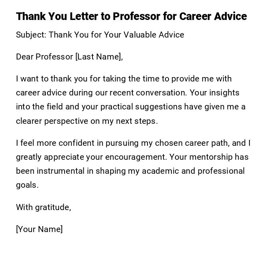
Task: Select the [Last Name] placeholder
Action: click(99, 57)
